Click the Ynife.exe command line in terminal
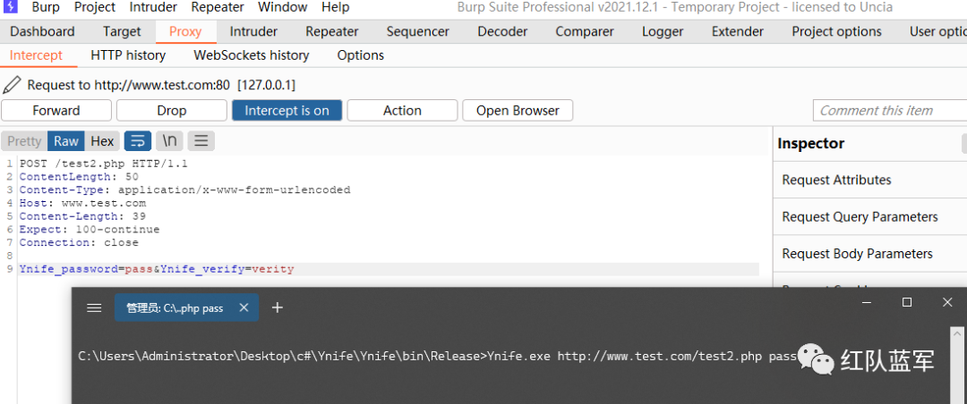The width and height of the screenshot is (967, 404). coord(439,357)
